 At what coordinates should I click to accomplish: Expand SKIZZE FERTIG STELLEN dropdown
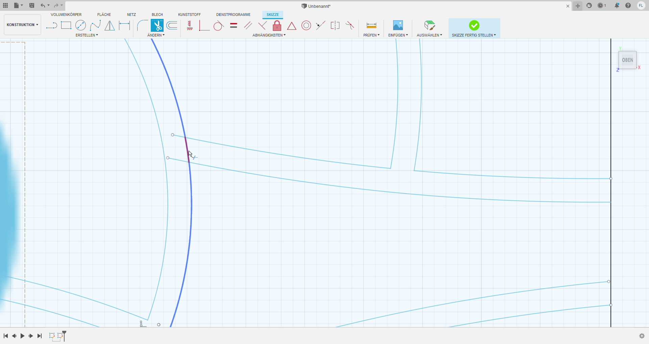474,35
